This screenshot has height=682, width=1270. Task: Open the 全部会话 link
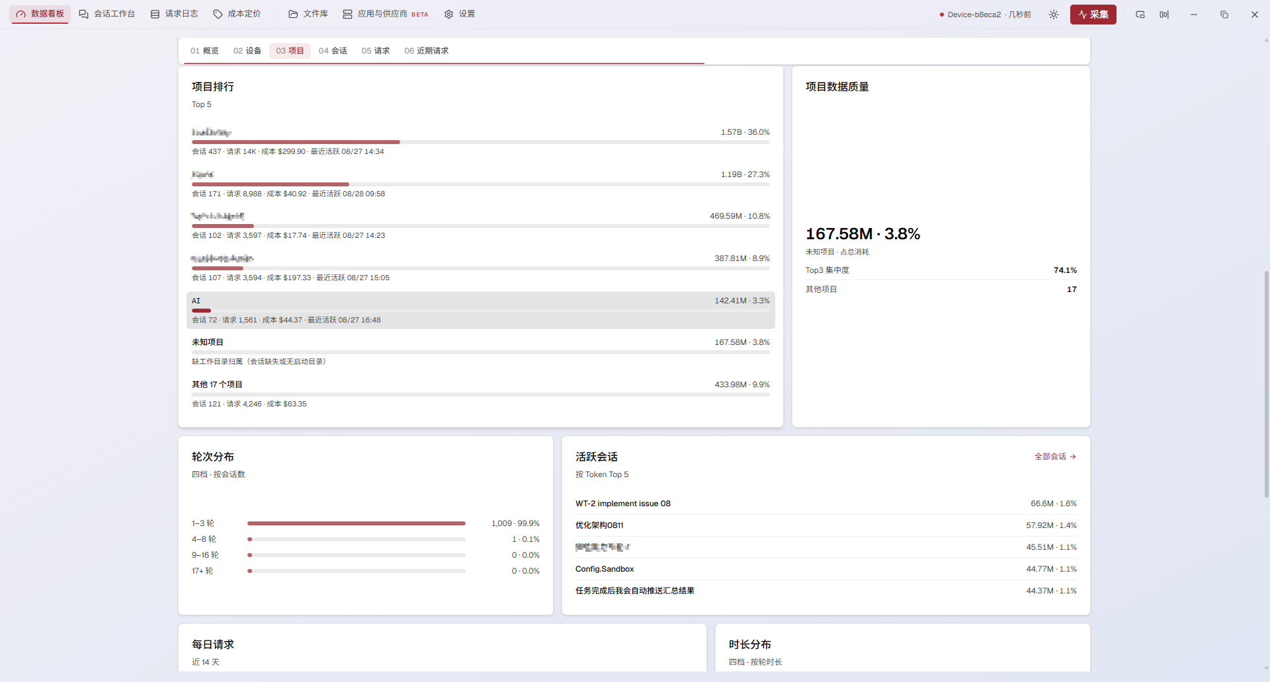[1055, 457]
